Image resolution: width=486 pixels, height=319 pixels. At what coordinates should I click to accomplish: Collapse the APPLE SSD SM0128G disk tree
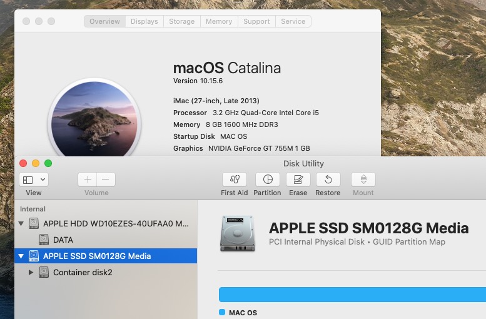[21, 256]
